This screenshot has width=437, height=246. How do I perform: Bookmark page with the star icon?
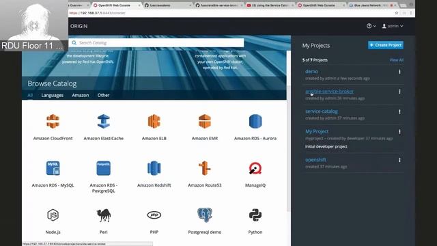396,13
